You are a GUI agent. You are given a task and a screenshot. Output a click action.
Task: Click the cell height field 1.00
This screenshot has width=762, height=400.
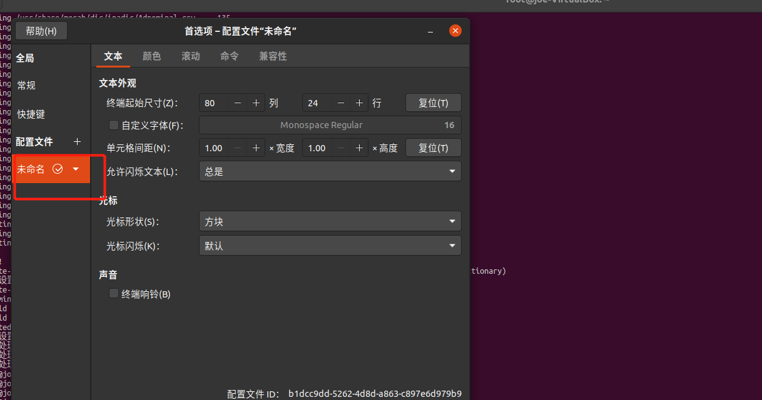pyautogui.click(x=317, y=148)
